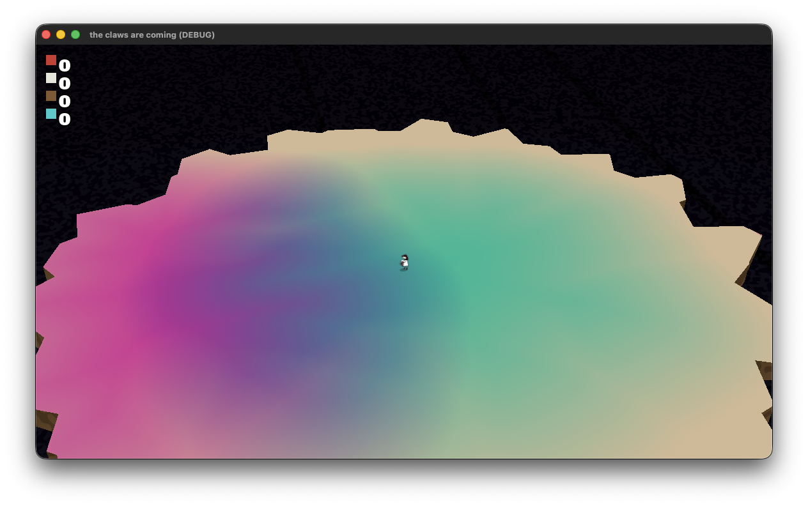808x506 pixels.
Task: Select the cyan resource icon in the HUD
Action: click(51, 114)
